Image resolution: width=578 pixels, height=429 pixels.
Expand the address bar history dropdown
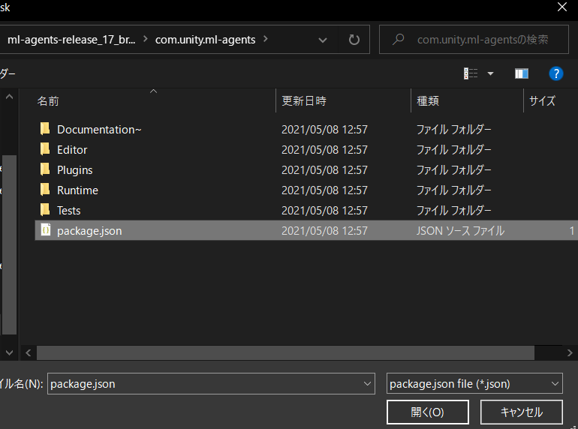(323, 40)
